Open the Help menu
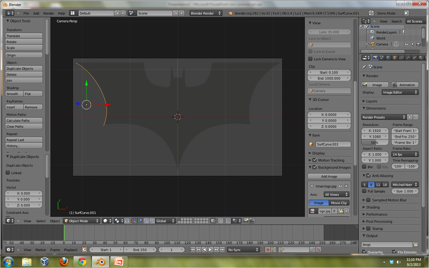This screenshot has width=429, height=268. click(61, 13)
